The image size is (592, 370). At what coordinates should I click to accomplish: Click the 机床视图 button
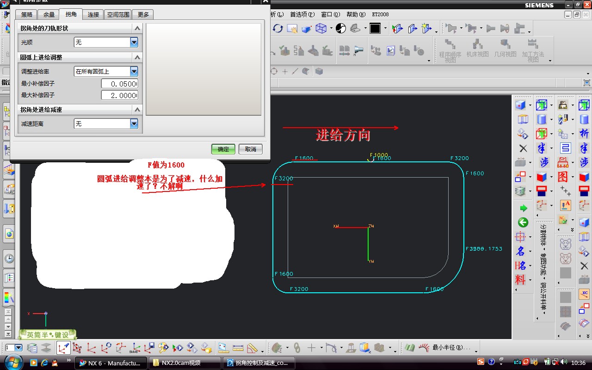pos(477,48)
